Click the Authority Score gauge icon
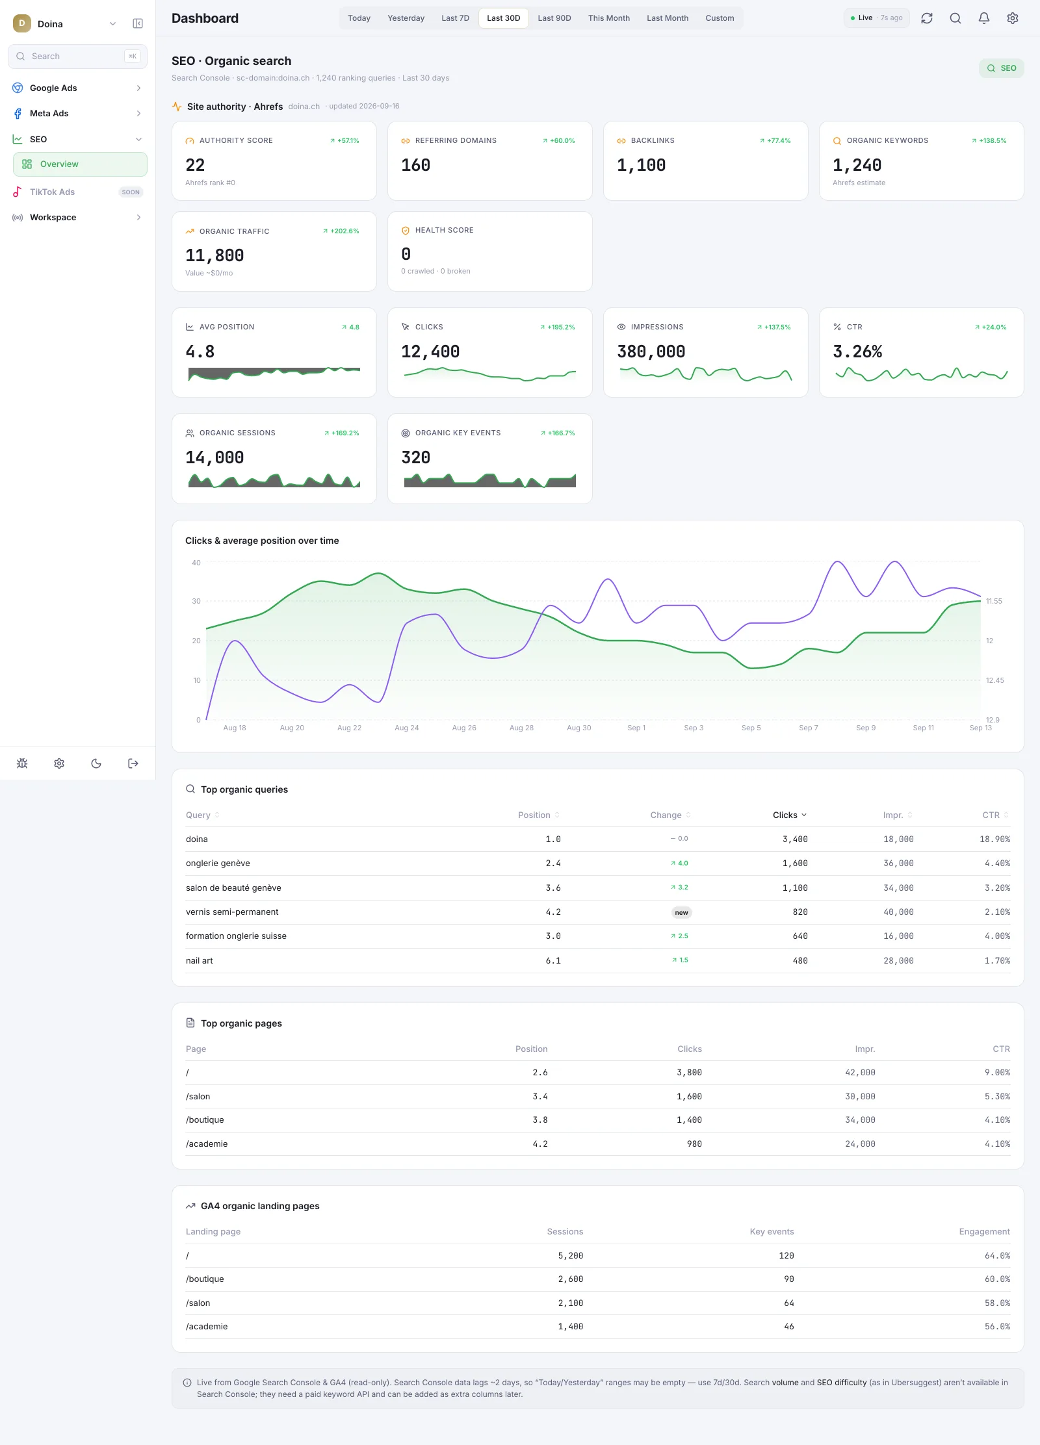Image resolution: width=1040 pixels, height=1445 pixels. coord(190,141)
